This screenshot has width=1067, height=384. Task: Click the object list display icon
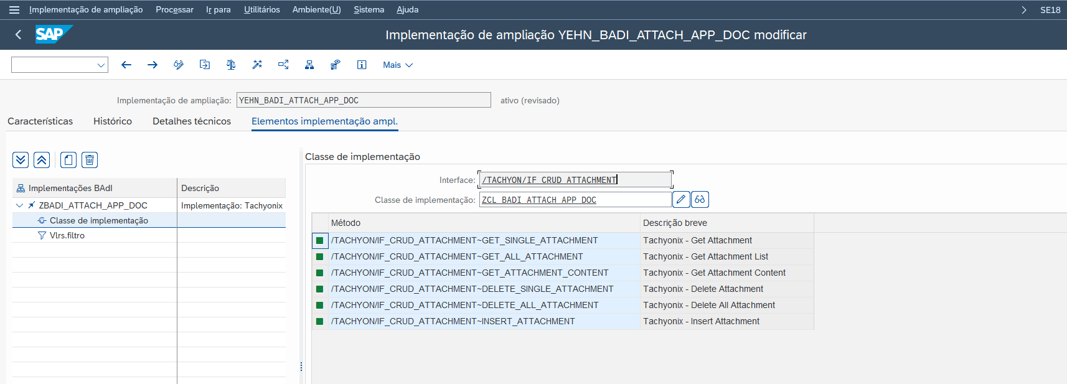coord(336,65)
